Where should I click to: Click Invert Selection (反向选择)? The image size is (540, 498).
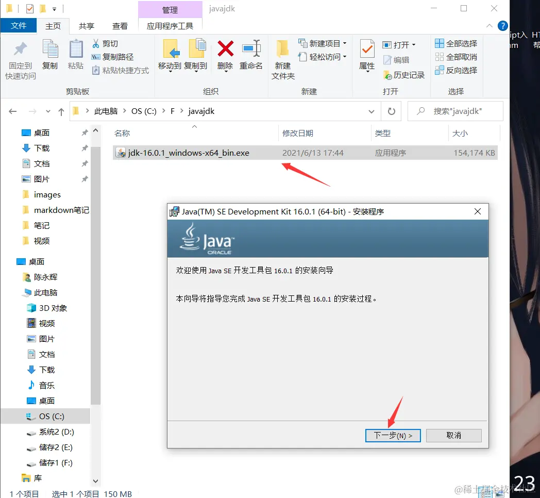click(x=456, y=70)
